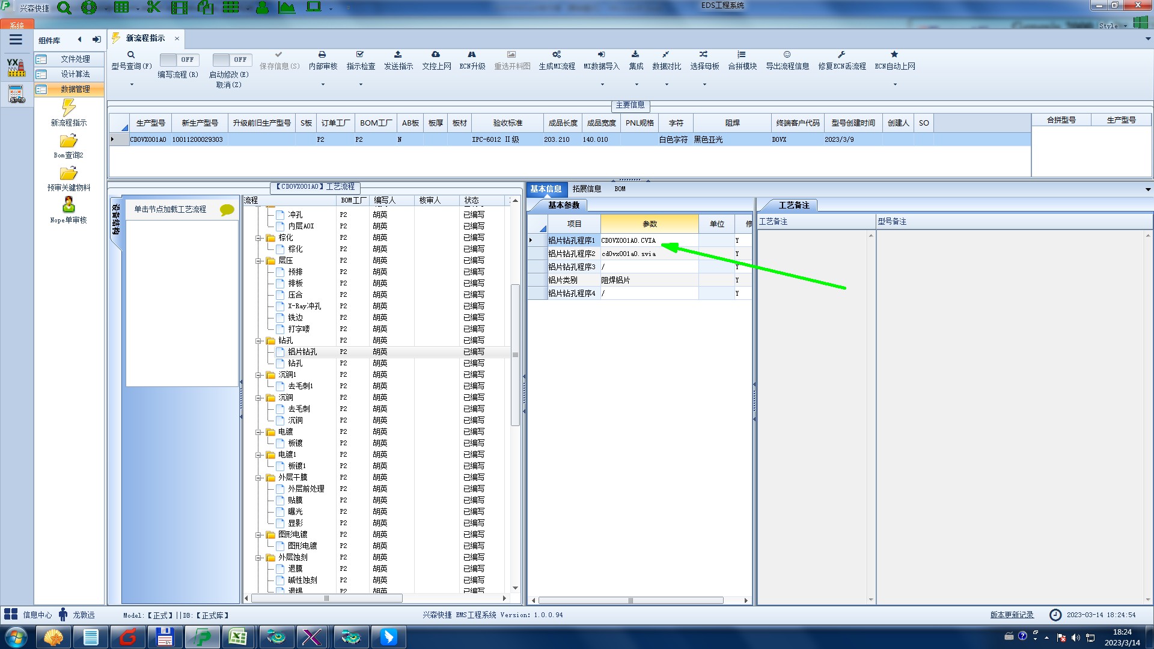Click the 内部审核 print icon
This screenshot has width=1154, height=649.
tap(322, 55)
